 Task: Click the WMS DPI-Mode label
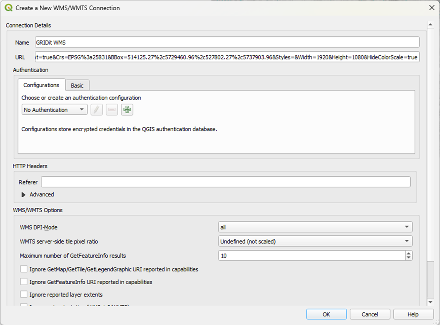coord(39,227)
